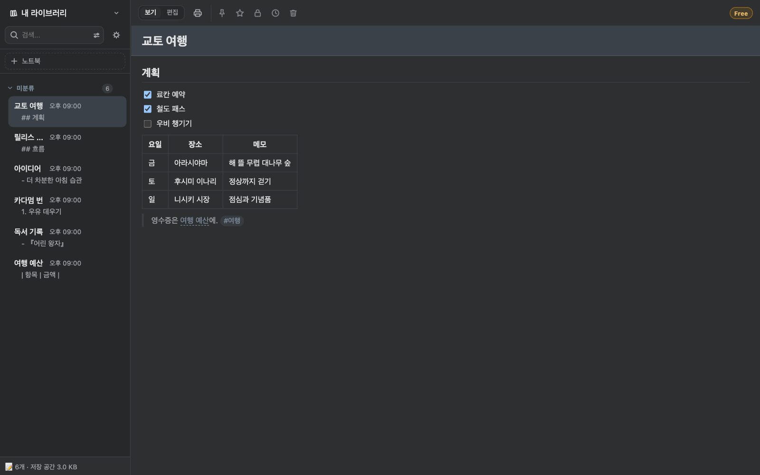Viewport: 760px width, 475px height.
Task: Select the 교토 여행 note in list
Action: [67, 112]
